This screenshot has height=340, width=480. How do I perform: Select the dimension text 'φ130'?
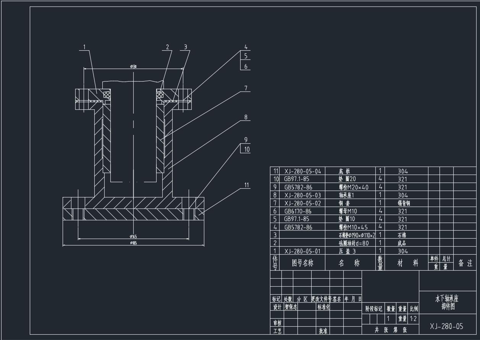[133, 66]
